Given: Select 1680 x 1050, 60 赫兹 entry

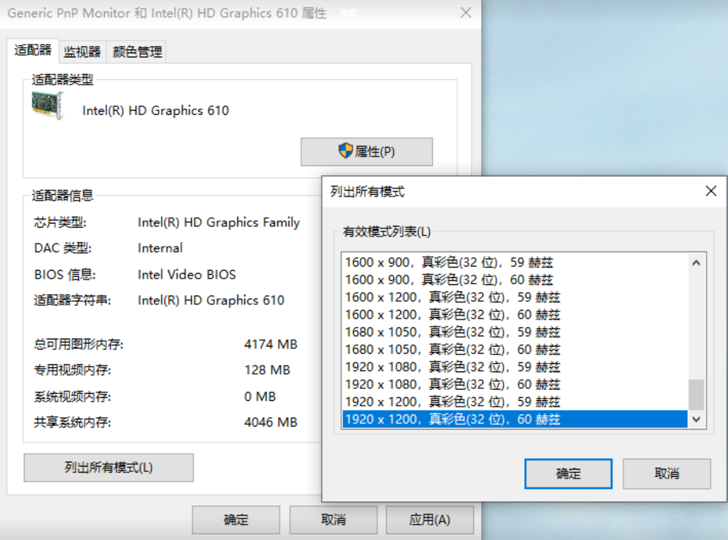Looking at the screenshot, I should tap(452, 349).
